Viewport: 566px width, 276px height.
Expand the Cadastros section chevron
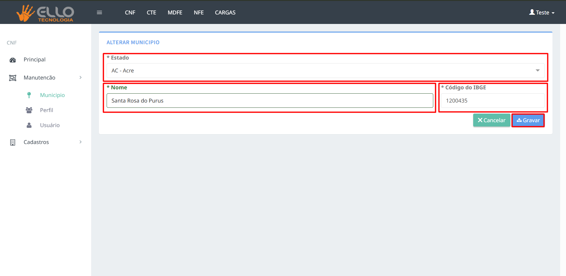coord(81,142)
